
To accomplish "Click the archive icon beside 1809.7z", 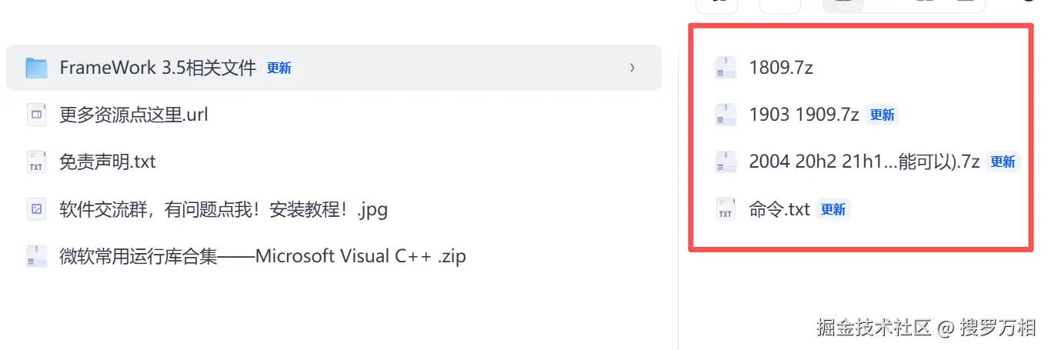I will click(726, 68).
